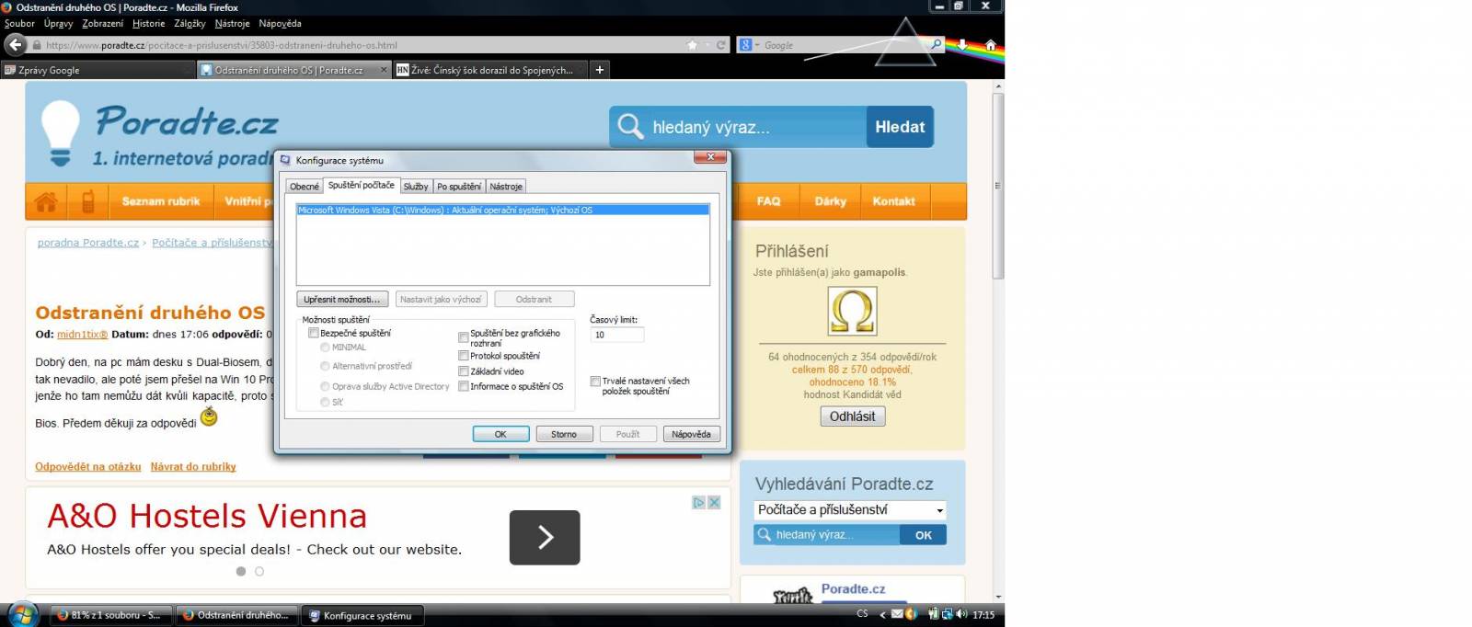
Task: Open the Windows Start menu
Action: point(22,614)
